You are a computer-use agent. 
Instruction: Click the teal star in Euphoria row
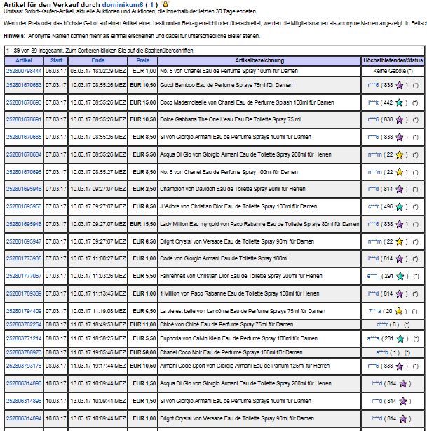(x=400, y=338)
